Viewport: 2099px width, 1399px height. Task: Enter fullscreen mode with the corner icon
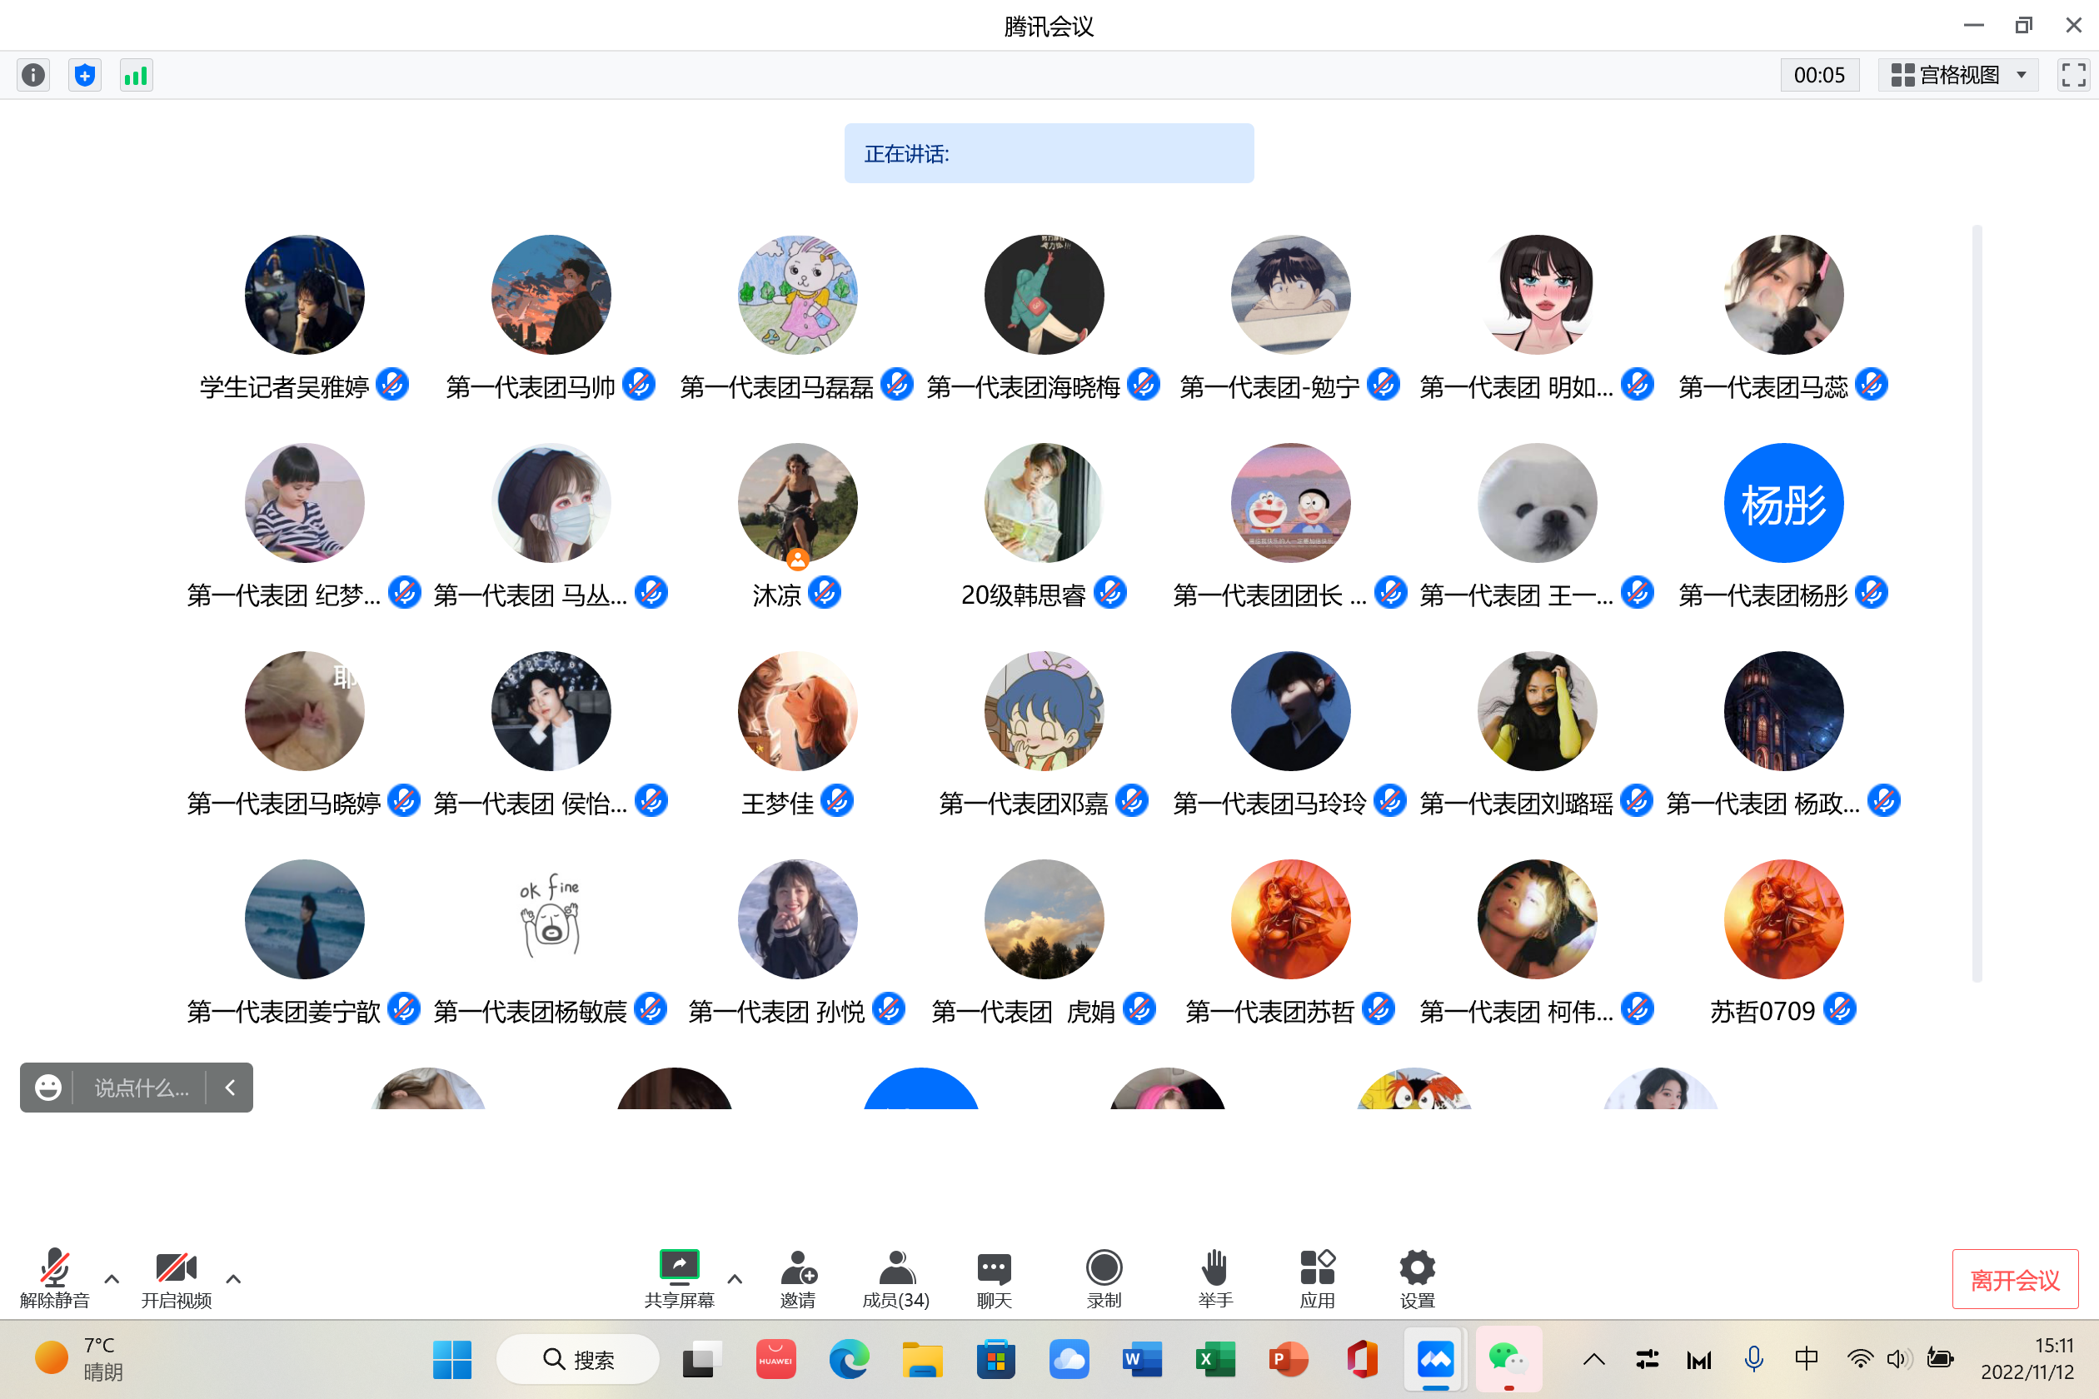[2073, 75]
